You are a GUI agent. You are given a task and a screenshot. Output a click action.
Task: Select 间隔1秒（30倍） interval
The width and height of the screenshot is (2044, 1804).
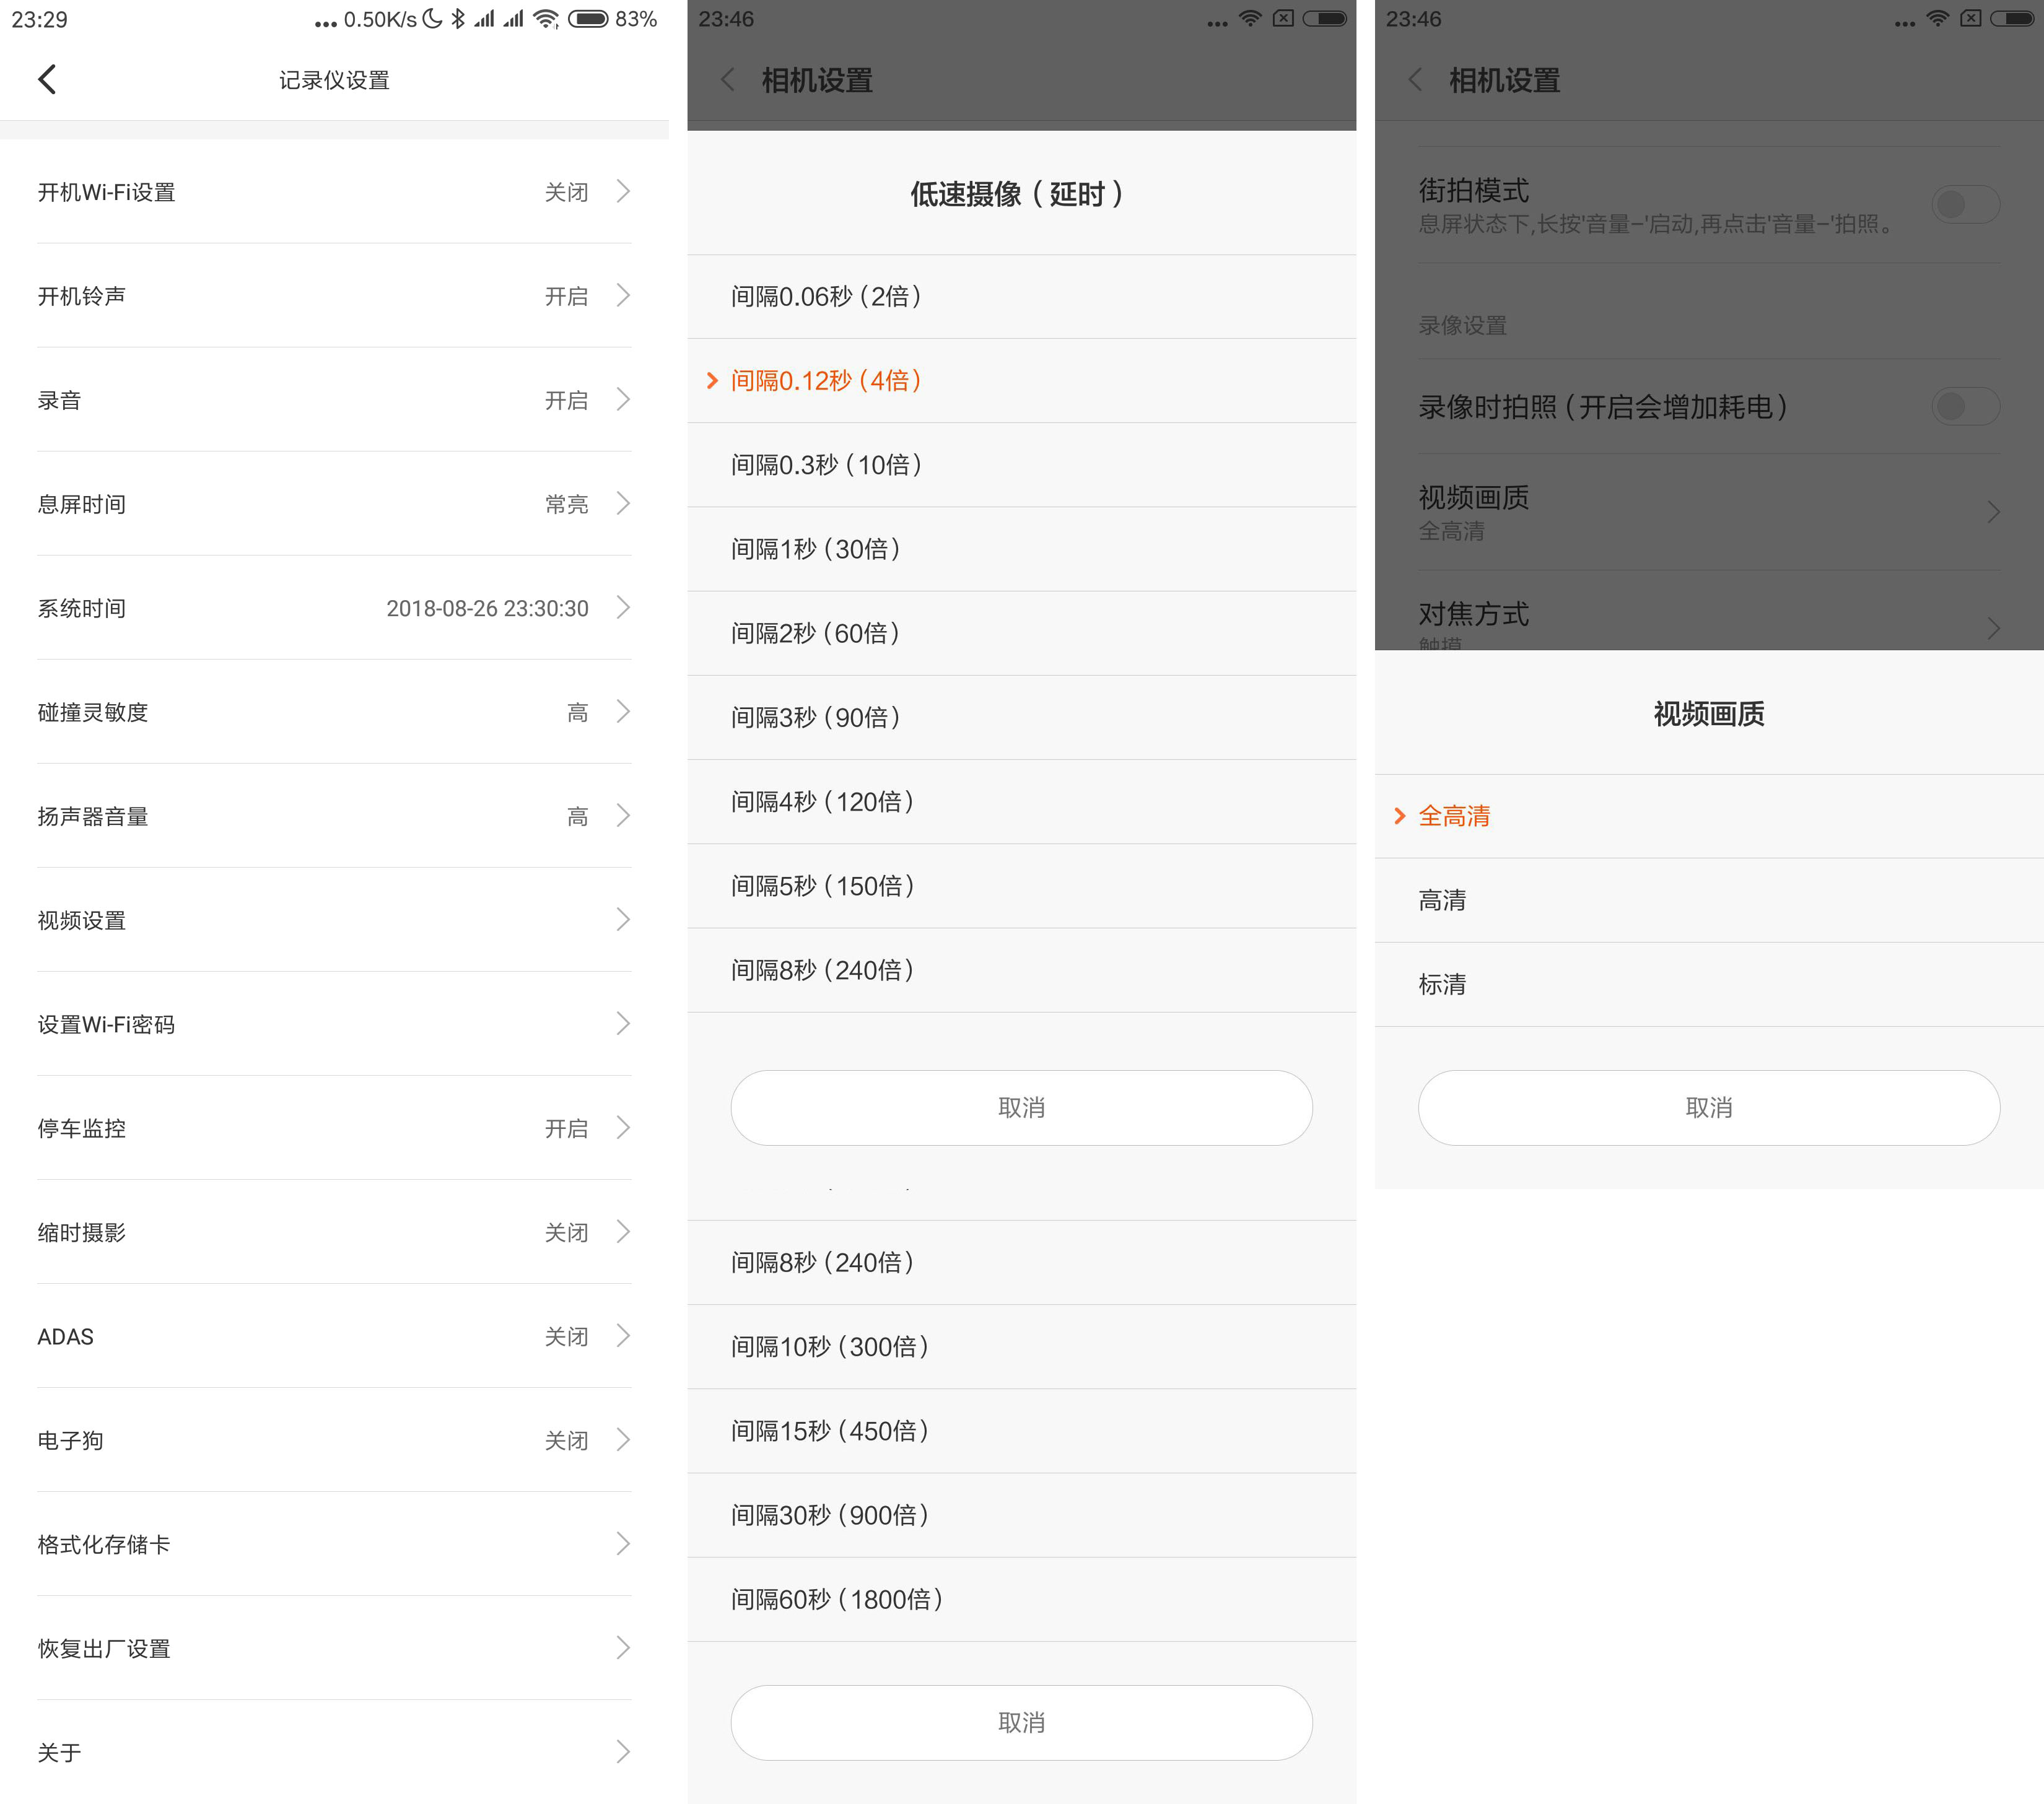(x=816, y=549)
